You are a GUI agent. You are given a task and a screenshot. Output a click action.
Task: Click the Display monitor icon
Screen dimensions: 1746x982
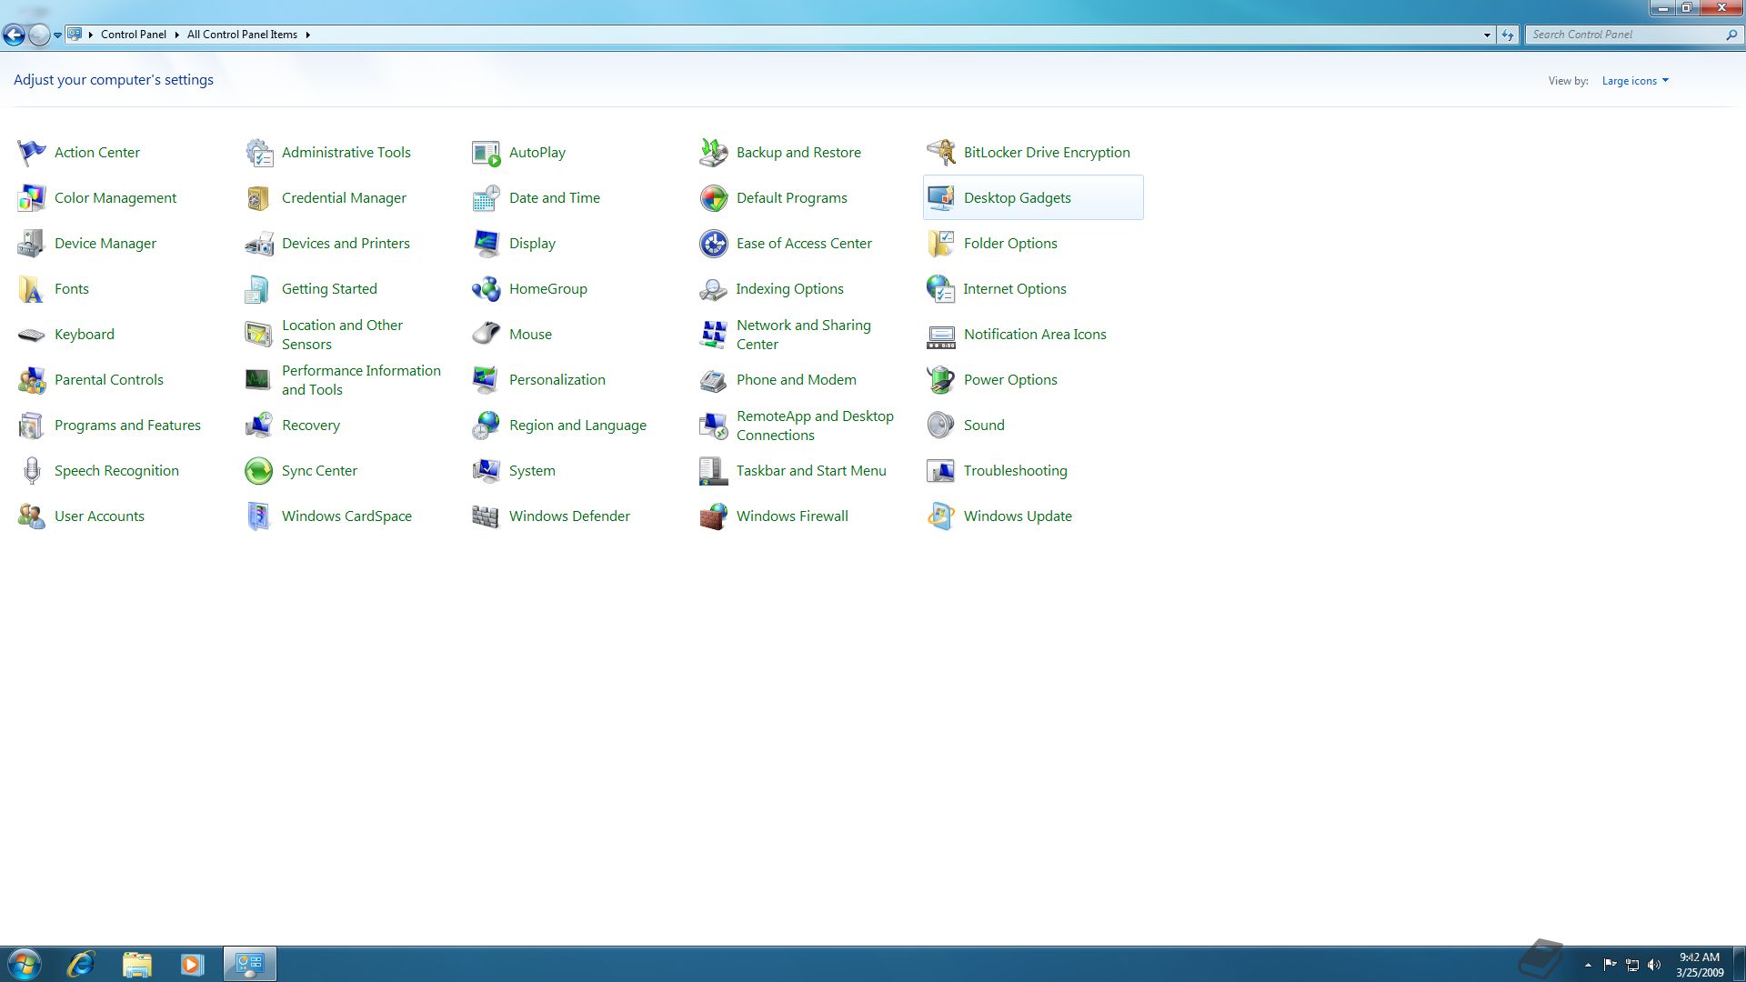(487, 244)
